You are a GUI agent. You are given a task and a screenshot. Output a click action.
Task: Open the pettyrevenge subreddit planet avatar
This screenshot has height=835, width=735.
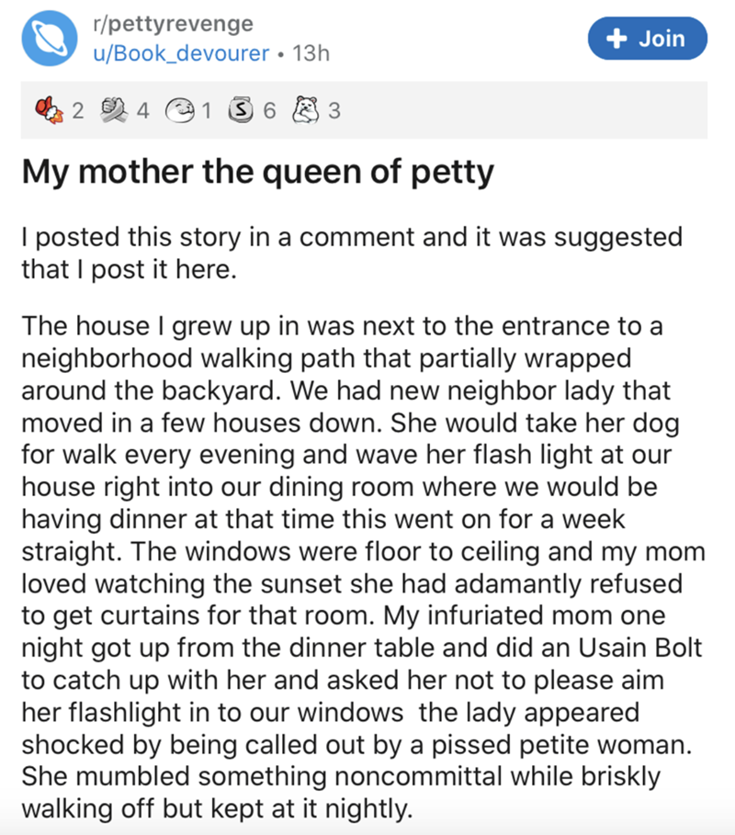46,39
